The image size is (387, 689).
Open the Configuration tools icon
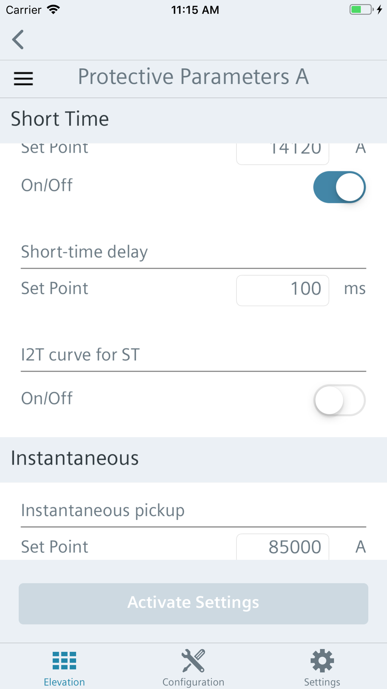(x=193, y=660)
